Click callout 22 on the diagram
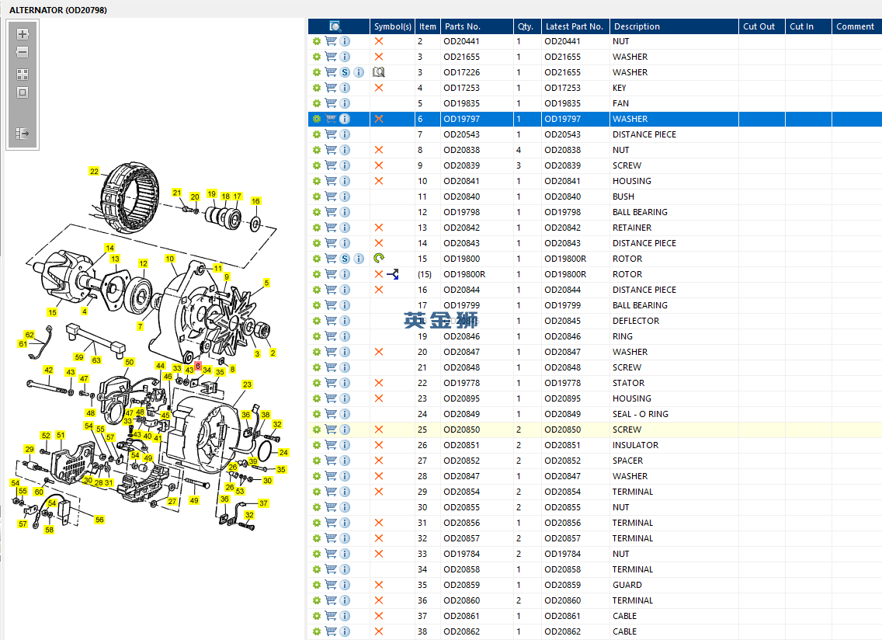882x640 pixels. [94, 172]
